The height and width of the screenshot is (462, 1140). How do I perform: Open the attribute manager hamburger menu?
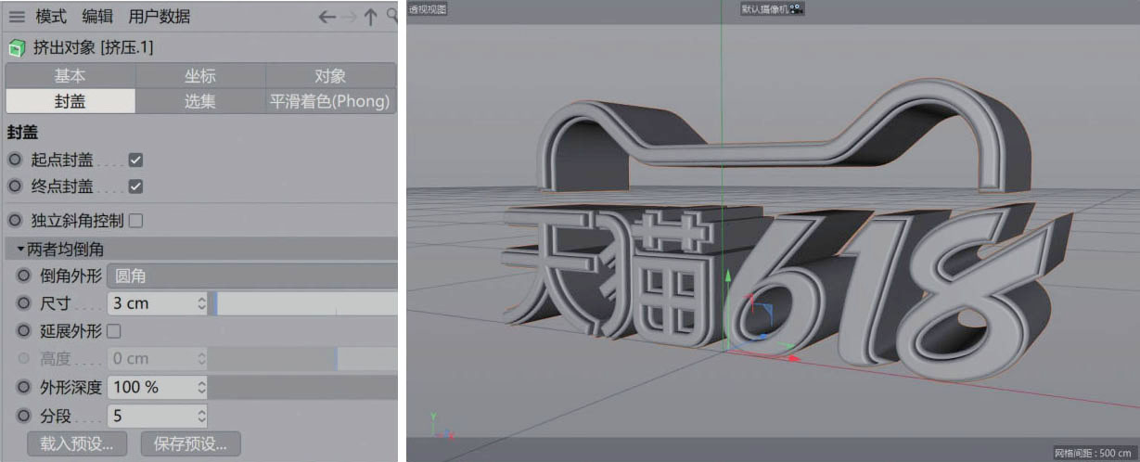tap(17, 17)
